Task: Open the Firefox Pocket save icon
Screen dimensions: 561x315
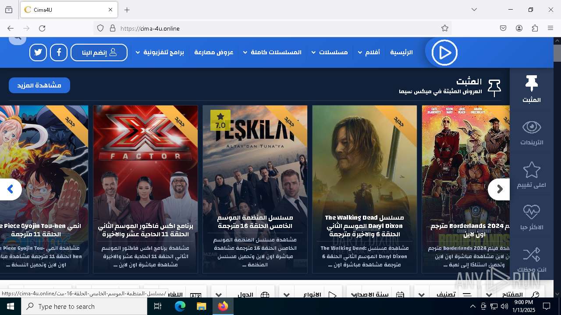Action: point(503,28)
